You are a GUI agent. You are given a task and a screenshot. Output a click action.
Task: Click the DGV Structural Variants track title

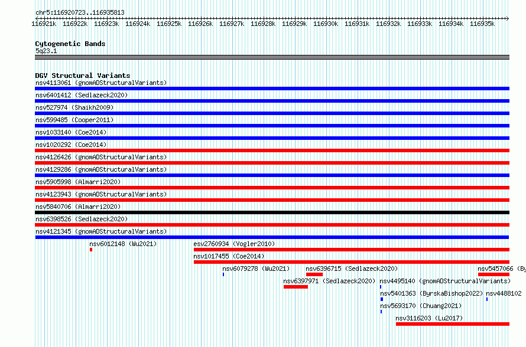click(x=83, y=76)
